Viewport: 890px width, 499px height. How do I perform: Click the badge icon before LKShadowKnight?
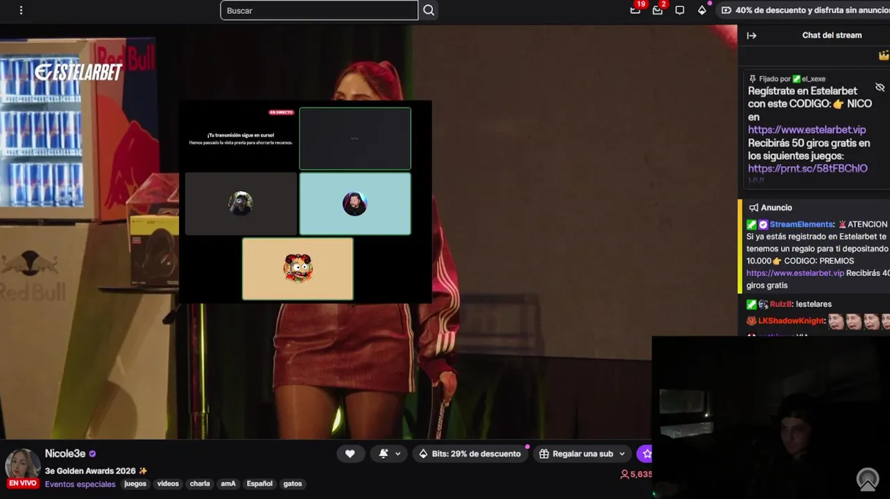pyautogui.click(x=751, y=321)
